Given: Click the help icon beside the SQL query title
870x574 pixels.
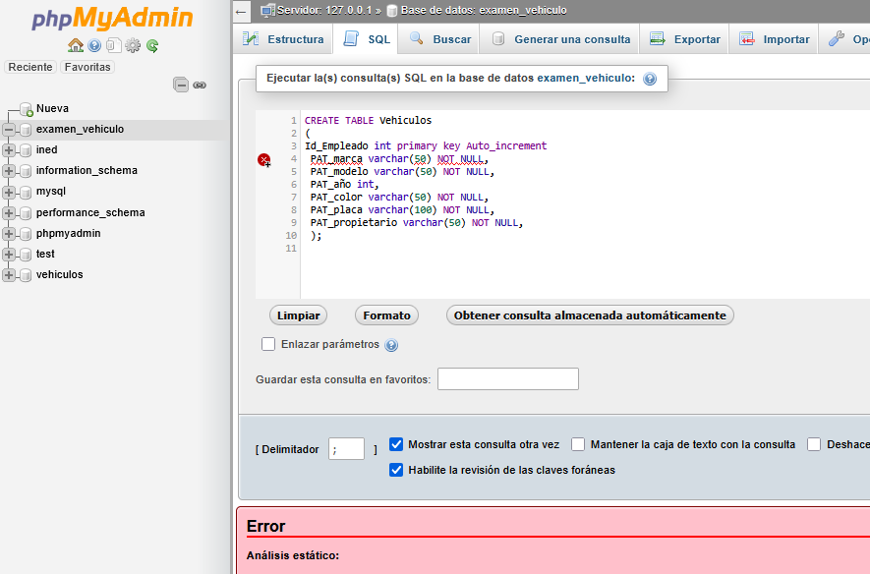Looking at the screenshot, I should (x=650, y=79).
